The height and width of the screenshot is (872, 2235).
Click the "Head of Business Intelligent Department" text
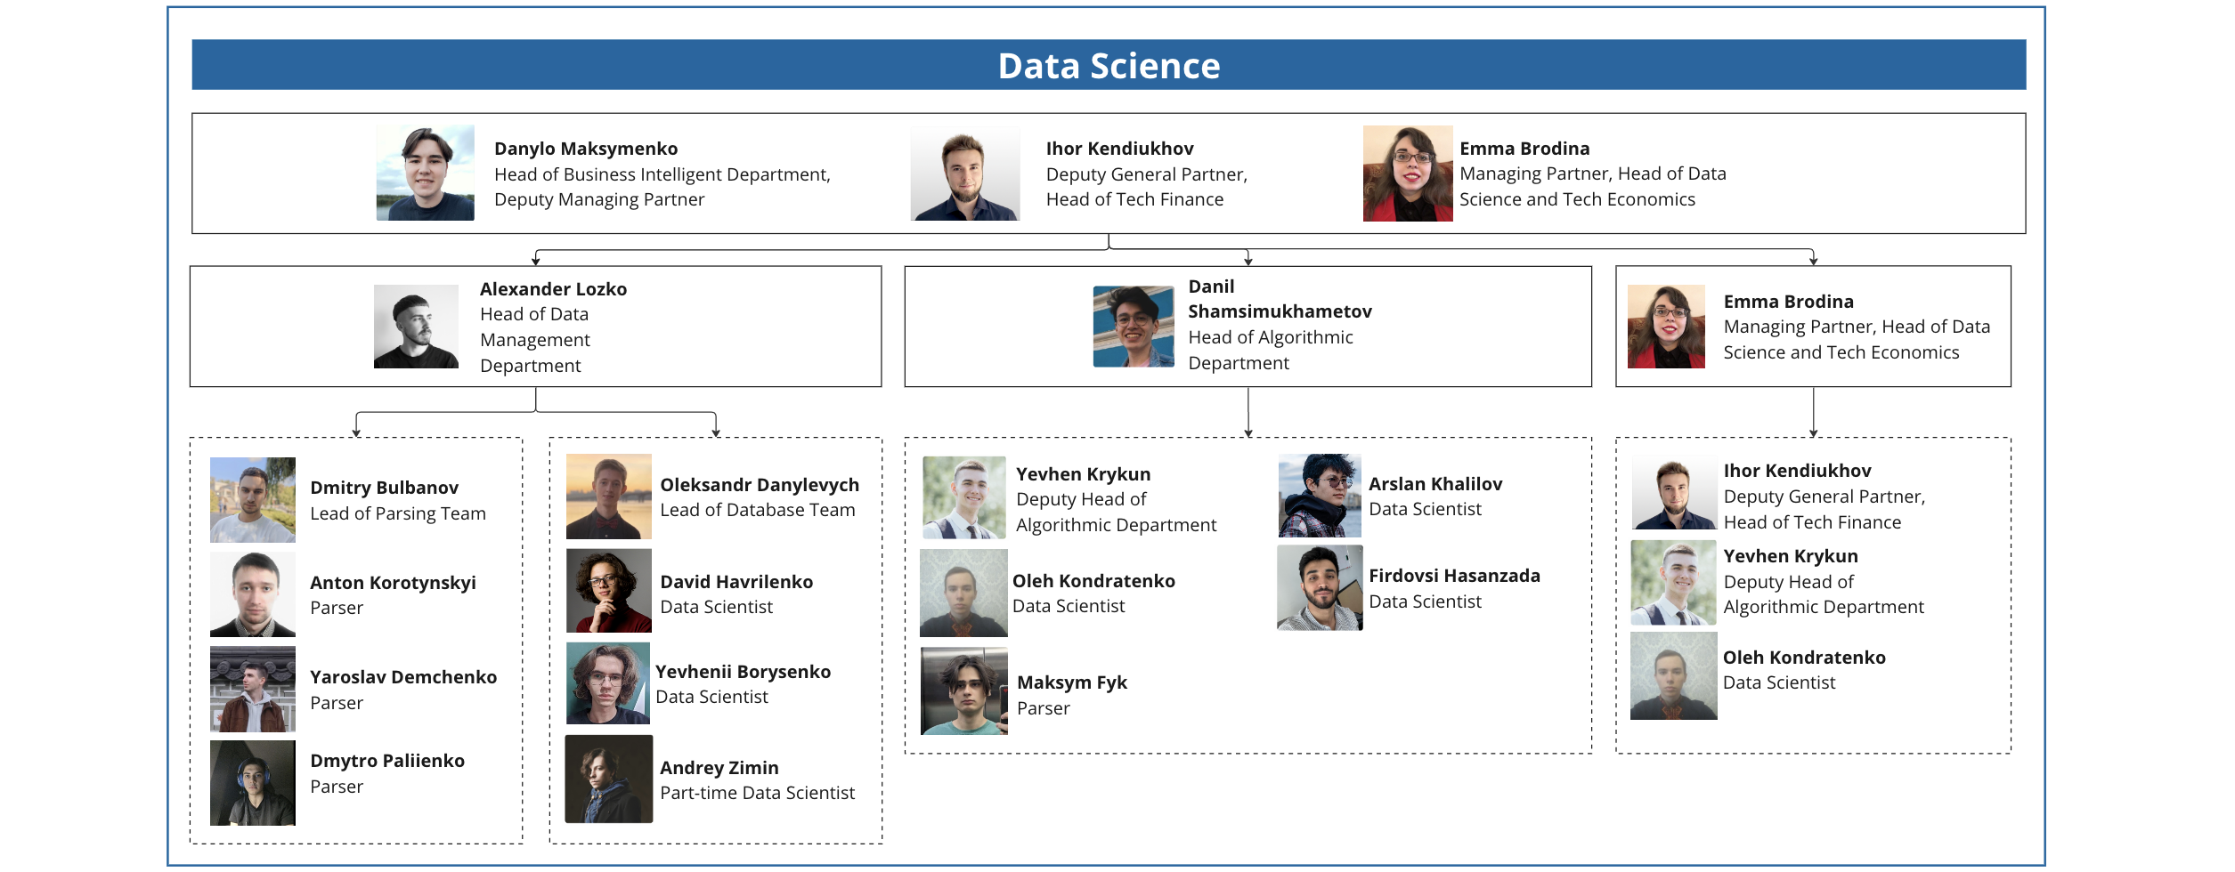point(662,174)
